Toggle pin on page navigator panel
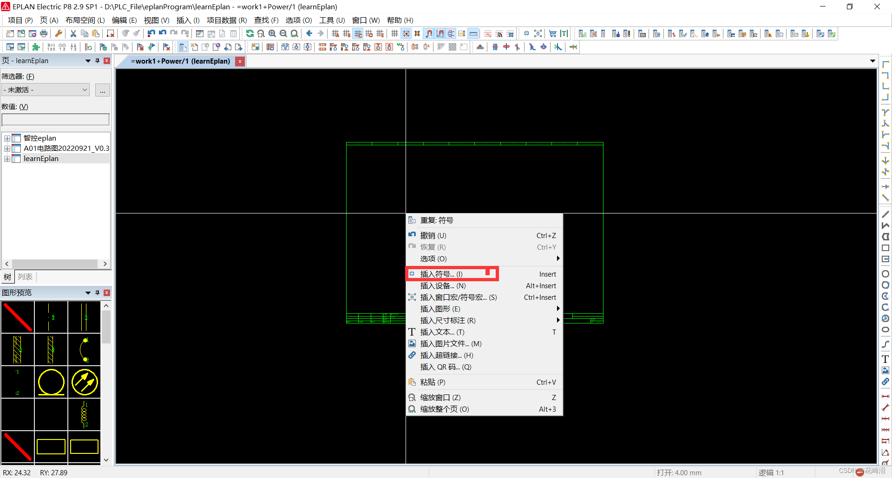The height and width of the screenshot is (478, 892). (x=98, y=61)
